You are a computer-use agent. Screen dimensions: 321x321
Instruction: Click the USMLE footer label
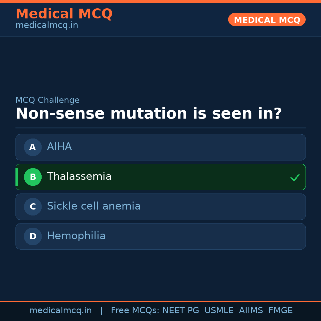coord(219,311)
